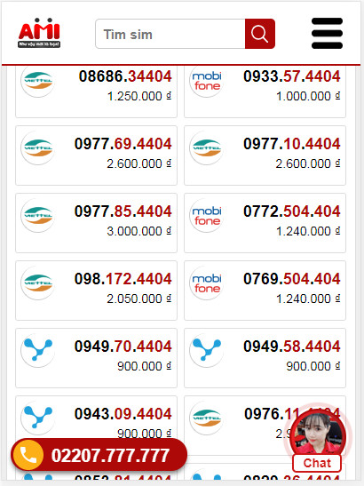Click Vinaphone logo beside 0949.70.4404

point(38,351)
